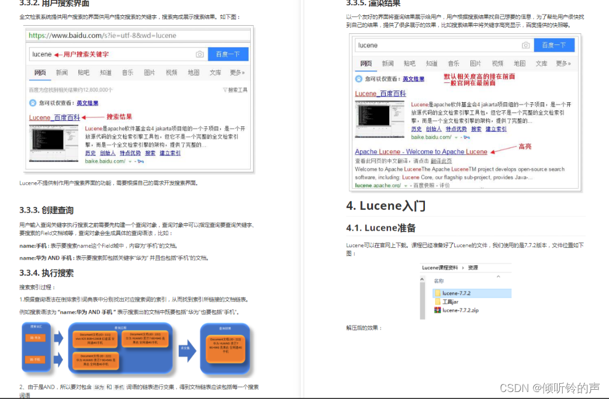Click Lucene result thumbnail in section 3.3.5 screenshot
The width and height of the screenshot is (609, 399).
(x=379, y=119)
